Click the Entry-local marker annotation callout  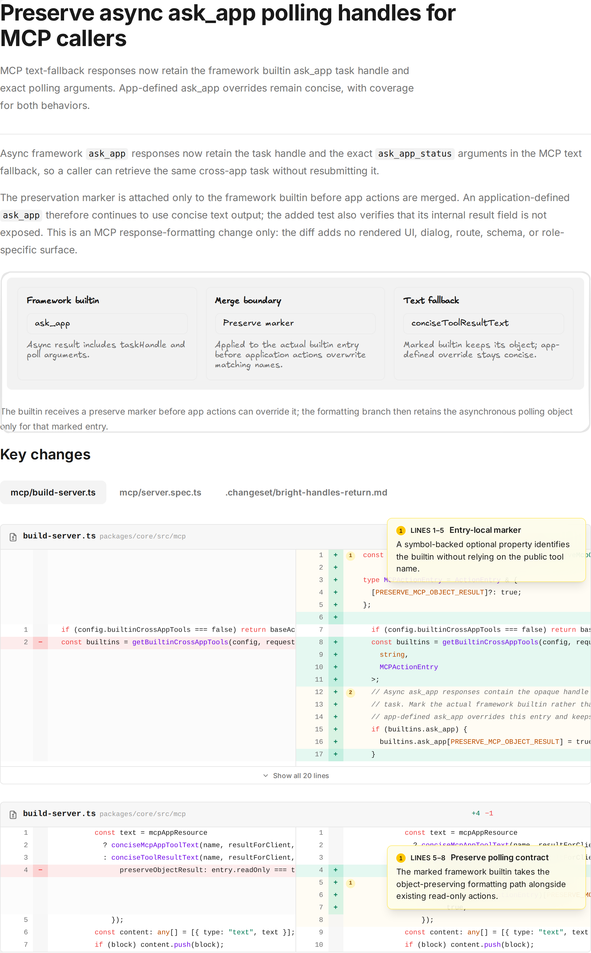pos(486,550)
